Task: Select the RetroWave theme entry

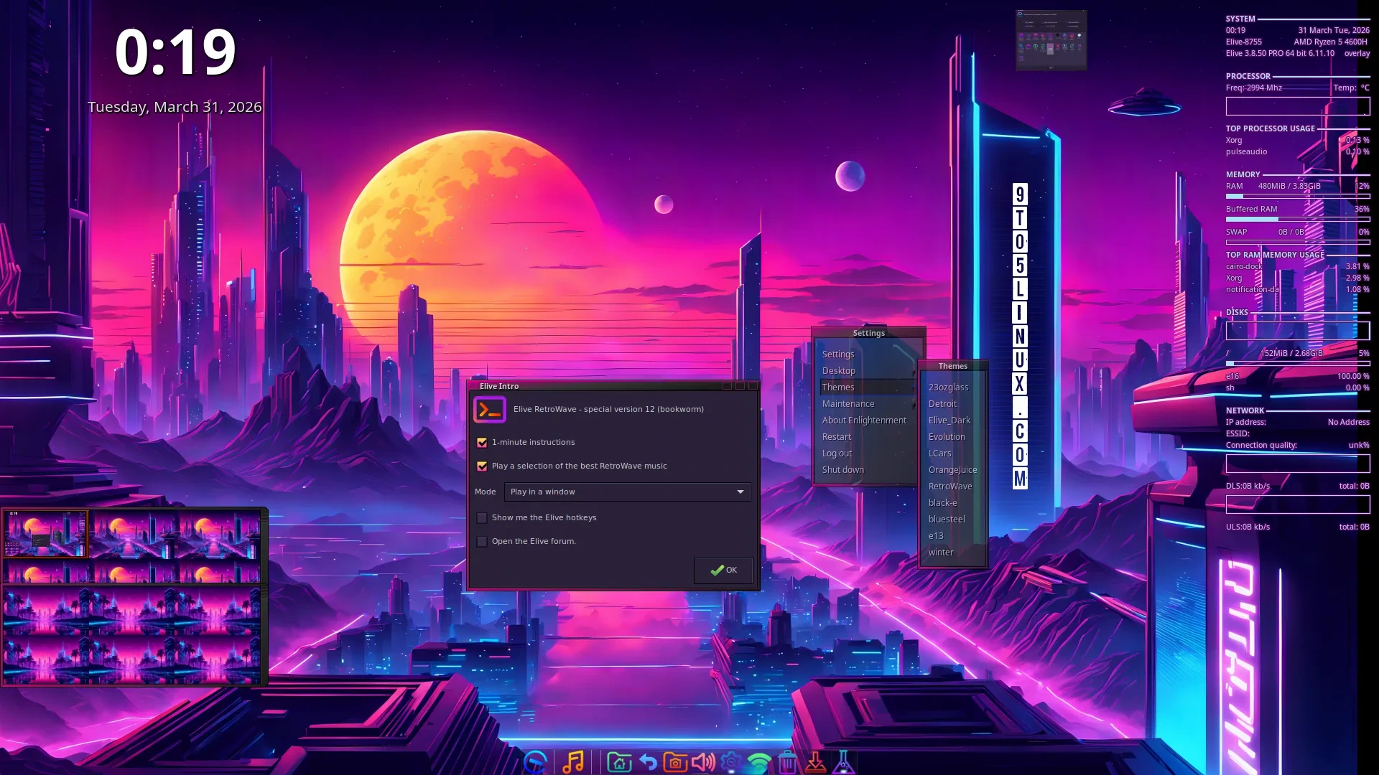Action: point(949,487)
